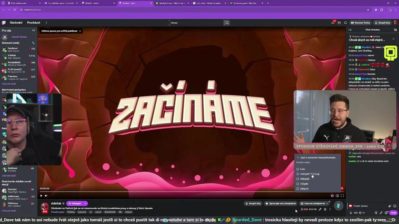The width and height of the screenshot is (399, 224).
Task: Collapse the stream chat panel
Action: (x=350, y=30)
